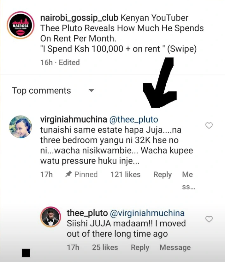The image size is (225, 263).
Task: View the 25 likes count
Action: tap(105, 248)
